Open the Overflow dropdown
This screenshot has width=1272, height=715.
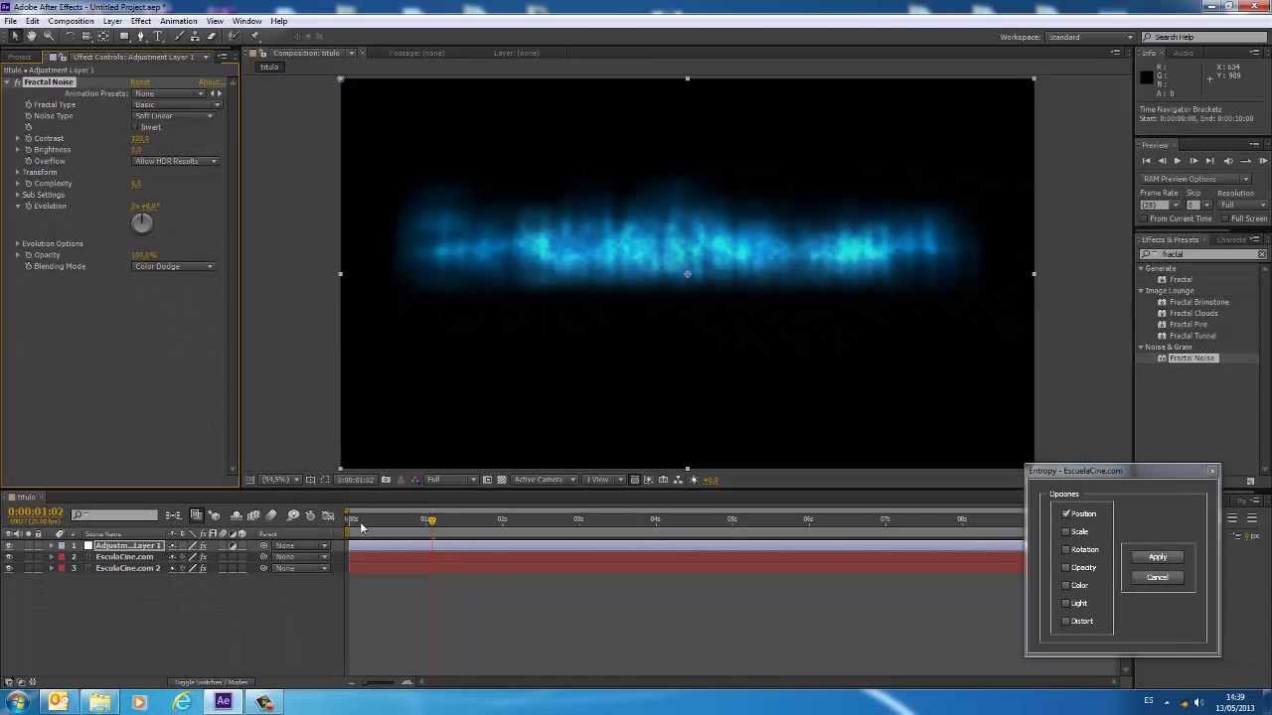[x=175, y=161]
